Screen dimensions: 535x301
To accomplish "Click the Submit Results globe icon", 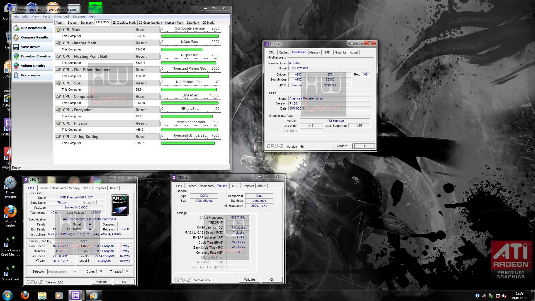I will [x=16, y=66].
